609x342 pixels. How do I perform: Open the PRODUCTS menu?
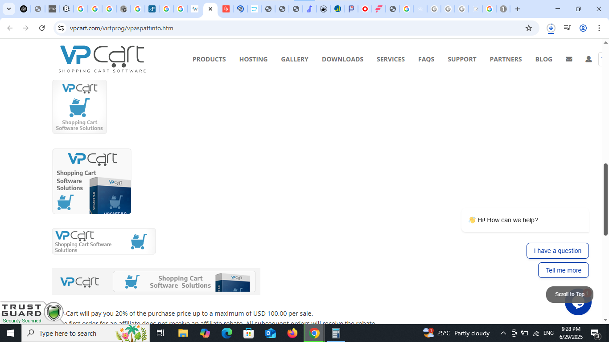209,59
